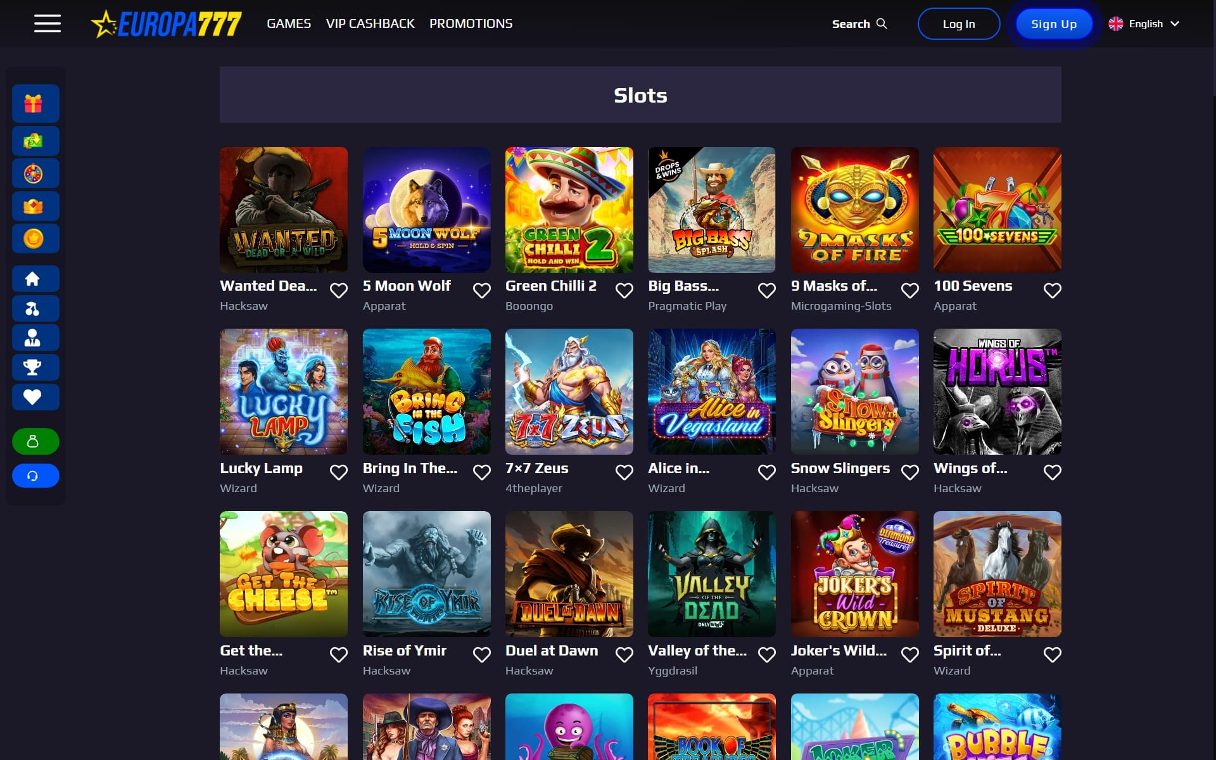Viewport: 1216px width, 760px height.
Task: Click the fortune wheel sidebar icon
Action: (35, 174)
